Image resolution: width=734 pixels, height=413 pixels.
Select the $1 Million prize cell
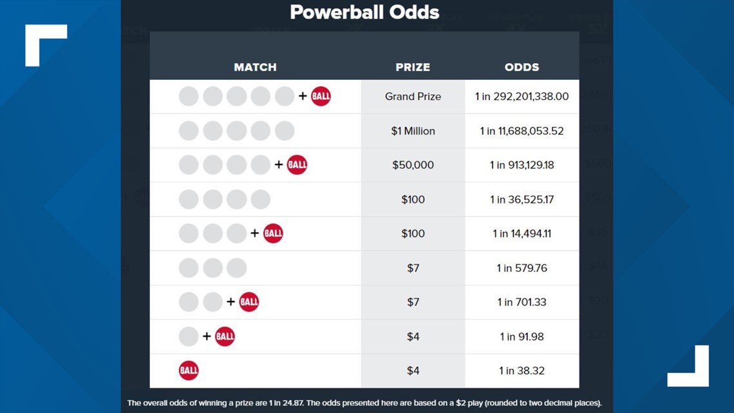coord(413,131)
